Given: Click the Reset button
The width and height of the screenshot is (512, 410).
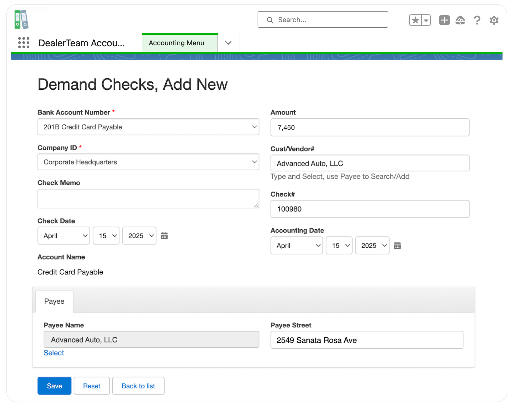Looking at the screenshot, I should point(92,386).
